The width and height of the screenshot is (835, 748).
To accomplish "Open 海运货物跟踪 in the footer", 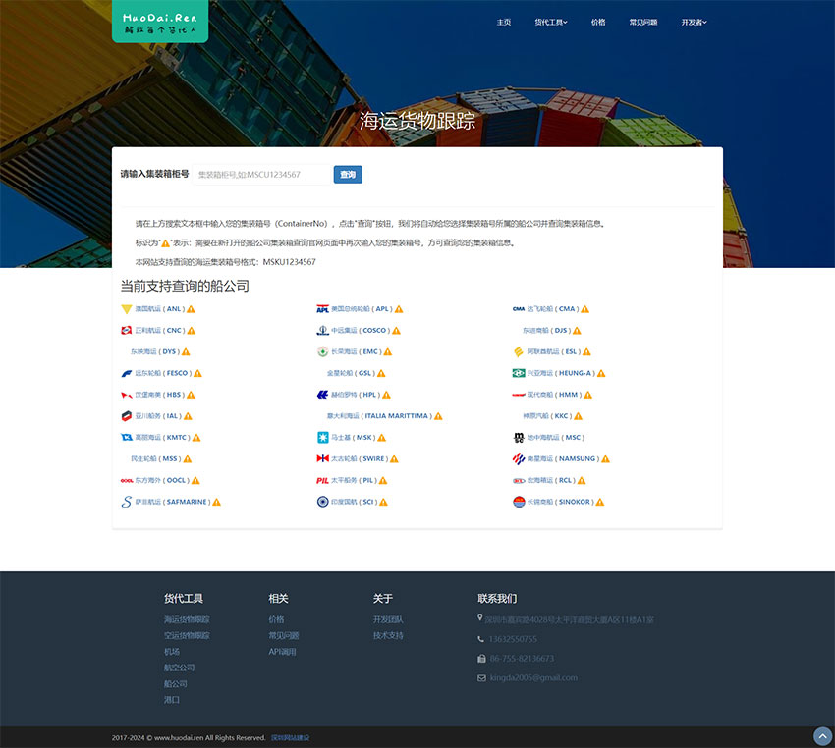I will tap(187, 619).
